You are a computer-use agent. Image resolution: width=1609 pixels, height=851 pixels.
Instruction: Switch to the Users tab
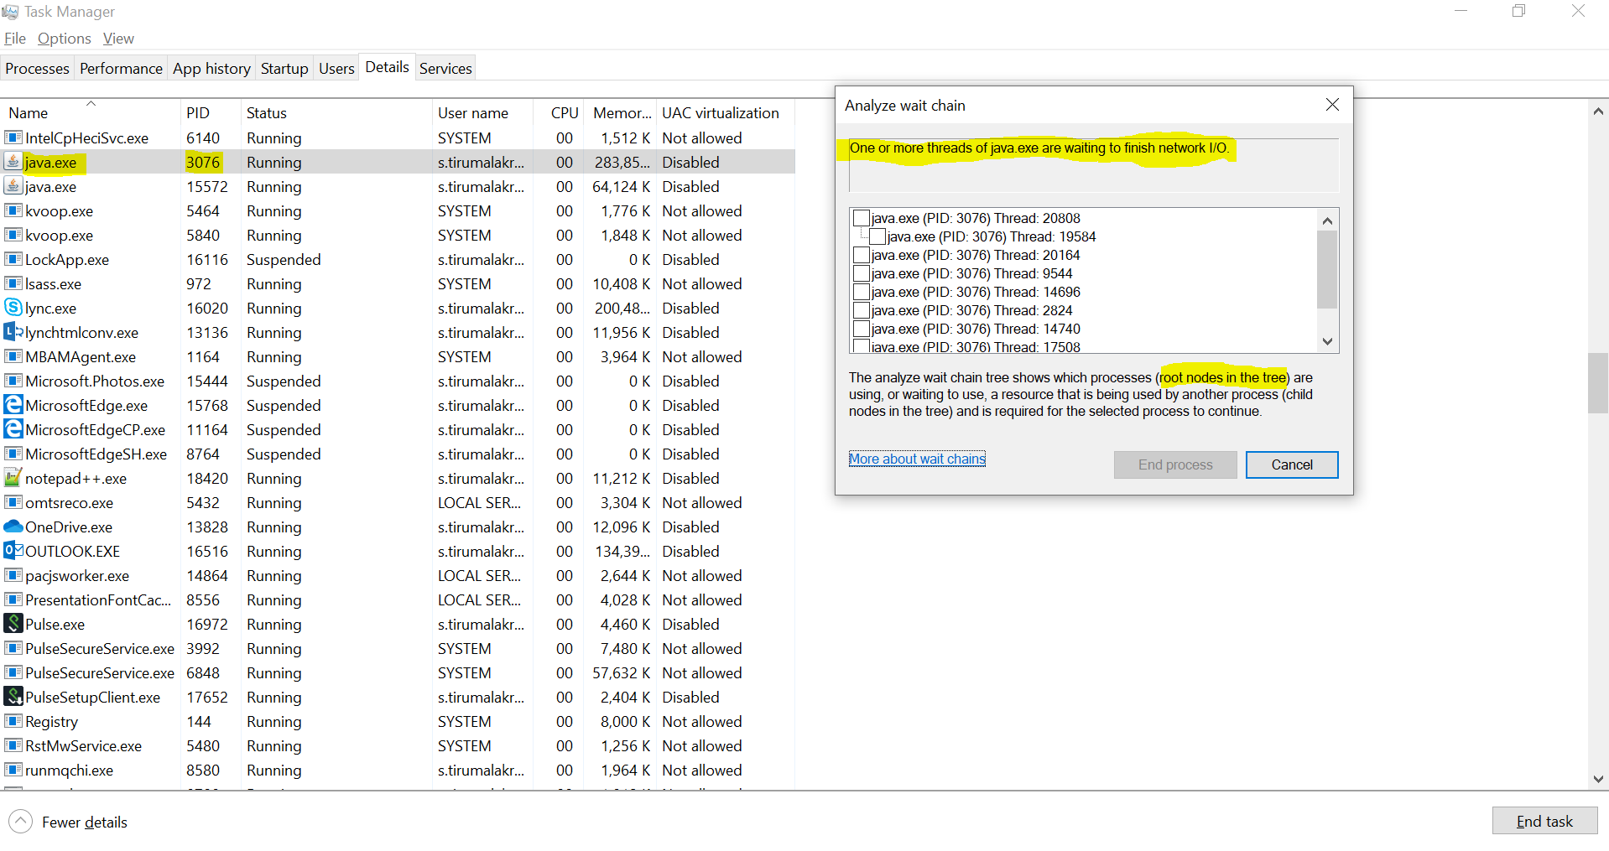point(336,68)
